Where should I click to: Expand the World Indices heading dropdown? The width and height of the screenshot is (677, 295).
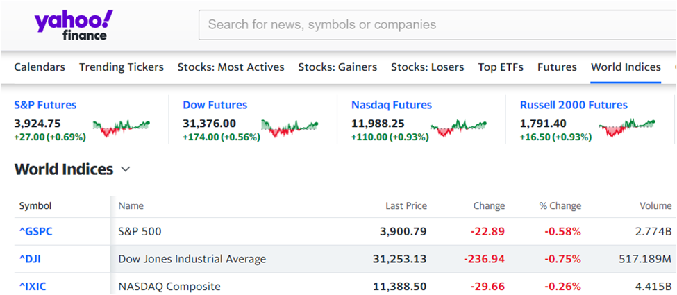point(125,169)
